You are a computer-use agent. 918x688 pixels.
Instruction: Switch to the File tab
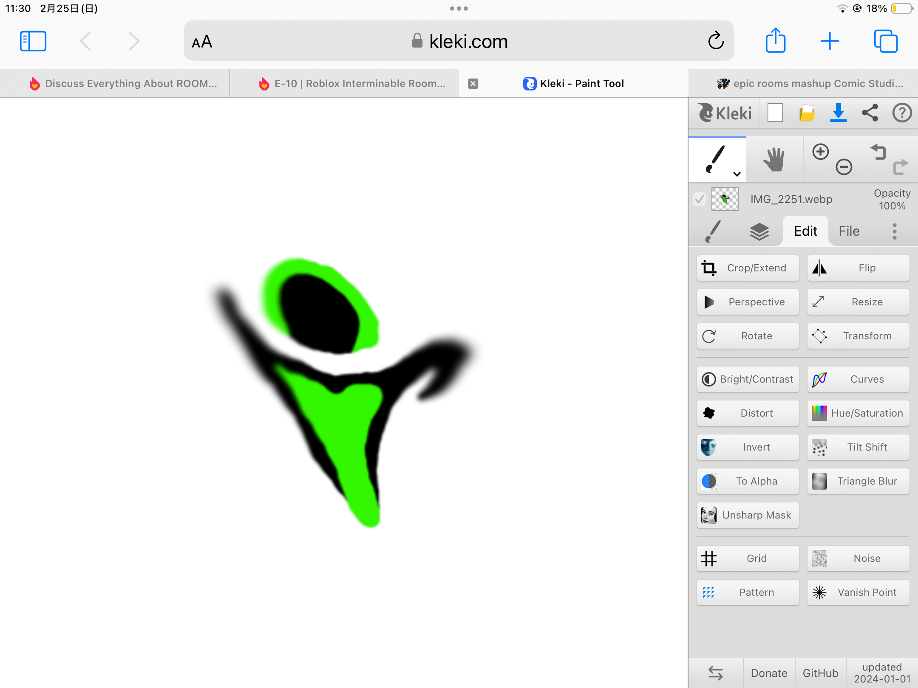point(849,231)
